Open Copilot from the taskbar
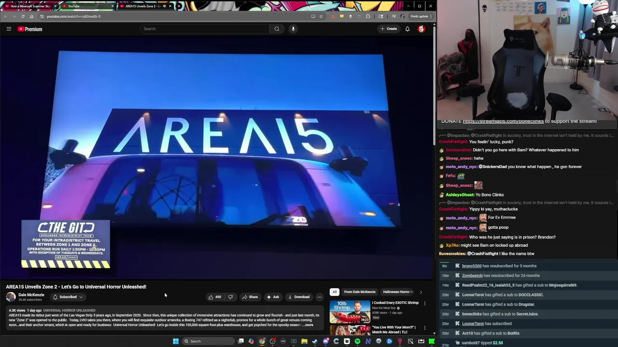Viewport: 618px width, 347px height. (x=251, y=341)
